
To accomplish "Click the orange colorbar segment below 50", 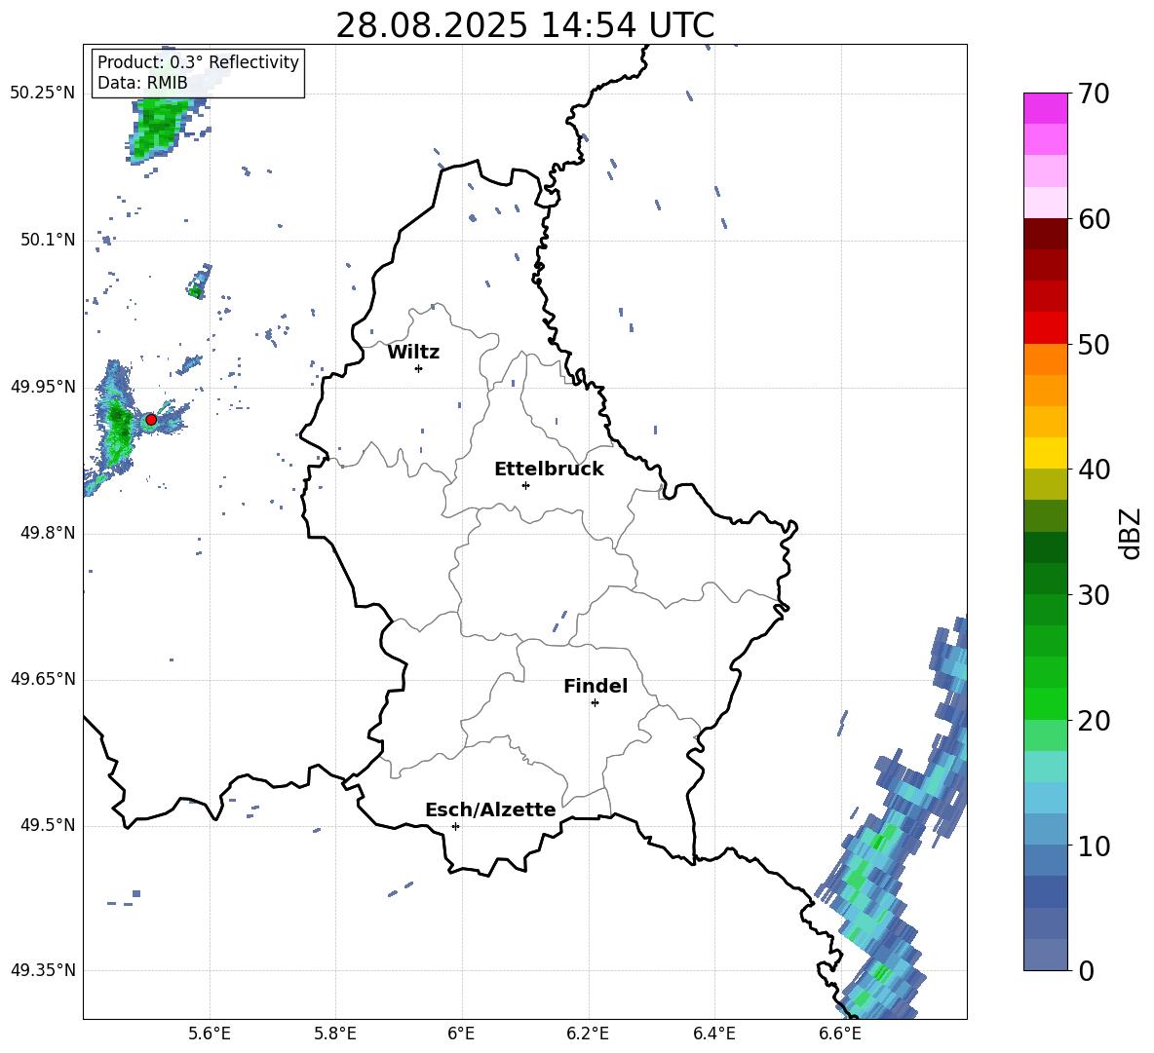I will tap(1045, 359).
